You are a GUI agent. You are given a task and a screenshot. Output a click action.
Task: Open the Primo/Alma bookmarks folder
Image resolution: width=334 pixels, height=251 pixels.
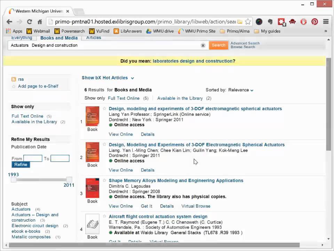click(x=234, y=31)
